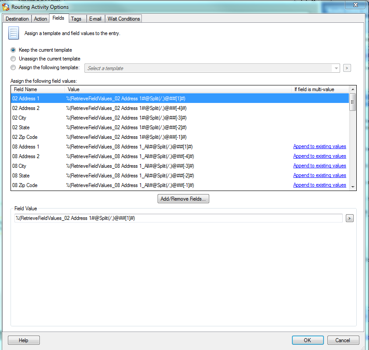This screenshot has width=369, height=350.
Task: Select the 08 Zip Code row
Action: coord(180,185)
